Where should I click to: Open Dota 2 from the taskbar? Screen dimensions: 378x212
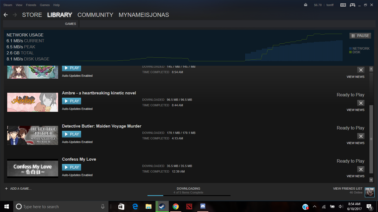click(x=189, y=206)
